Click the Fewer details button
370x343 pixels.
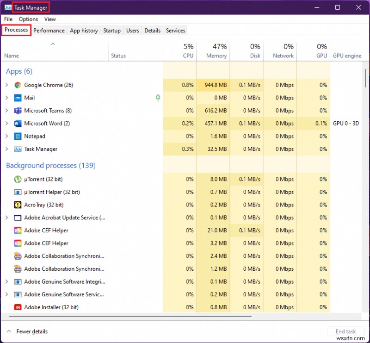click(x=27, y=331)
